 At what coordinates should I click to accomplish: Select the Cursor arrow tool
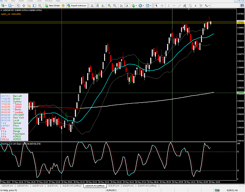tap(156, 5)
